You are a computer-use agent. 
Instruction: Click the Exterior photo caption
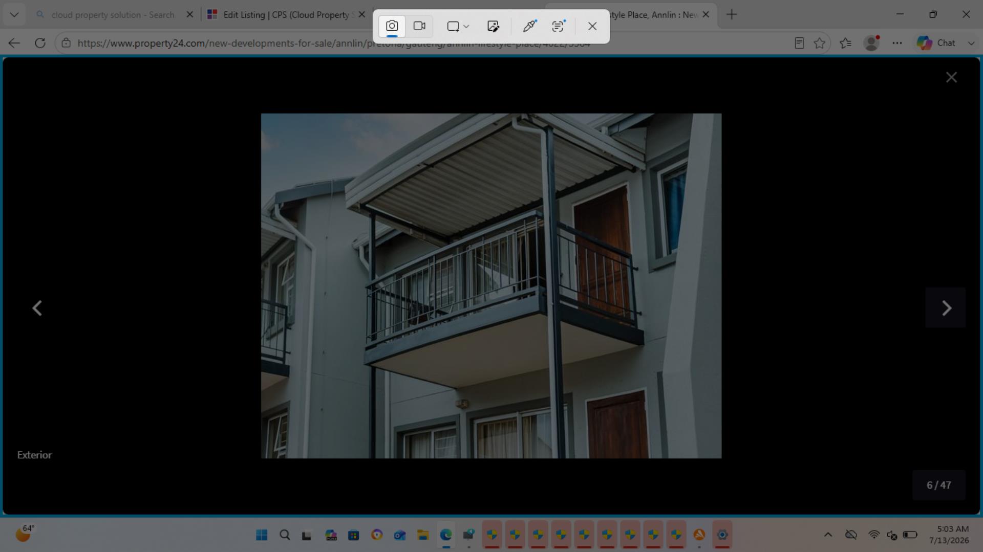(34, 455)
